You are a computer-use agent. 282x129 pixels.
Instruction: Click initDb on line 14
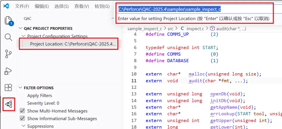(x=219, y=100)
